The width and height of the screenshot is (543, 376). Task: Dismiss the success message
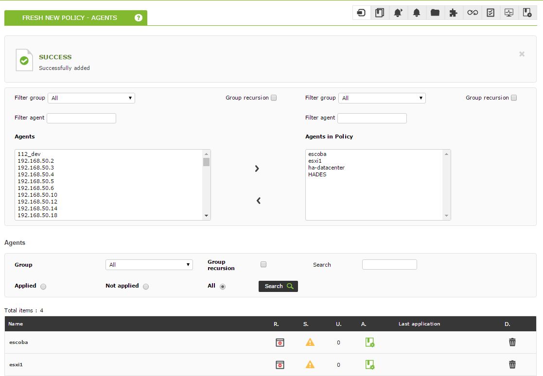[522, 54]
